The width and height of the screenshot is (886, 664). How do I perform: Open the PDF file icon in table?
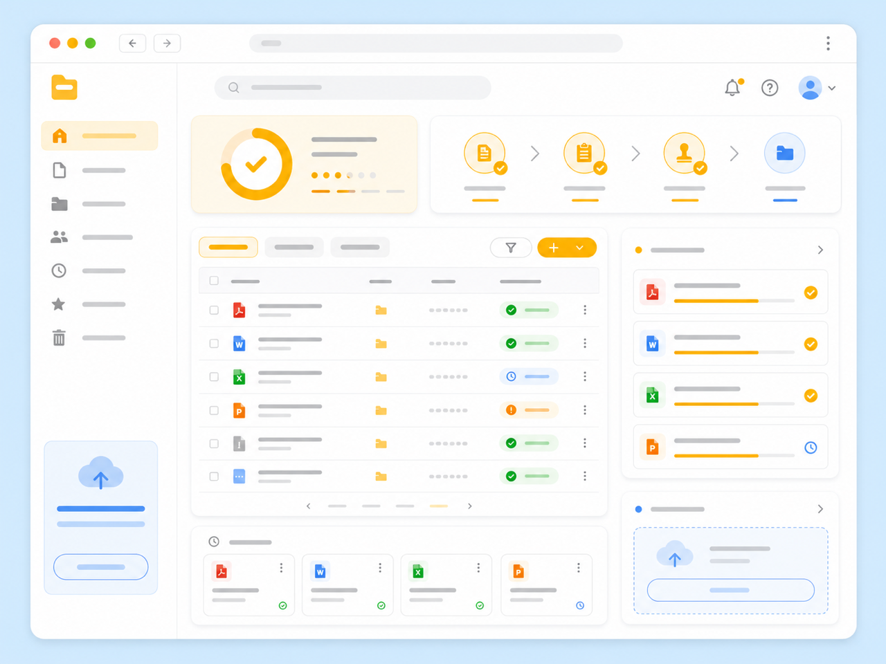(239, 310)
